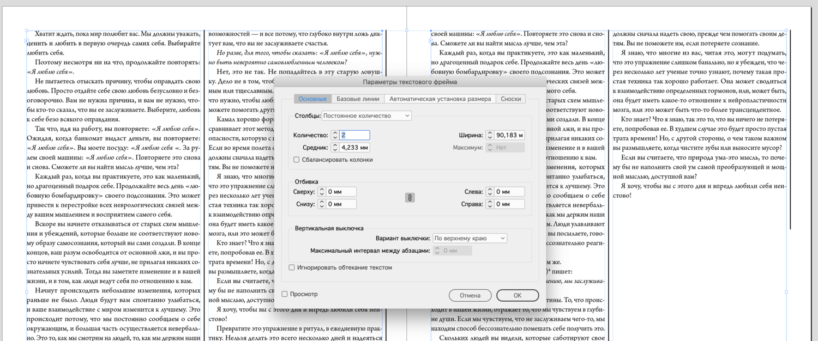Confirm changes with the ОК button

517,295
